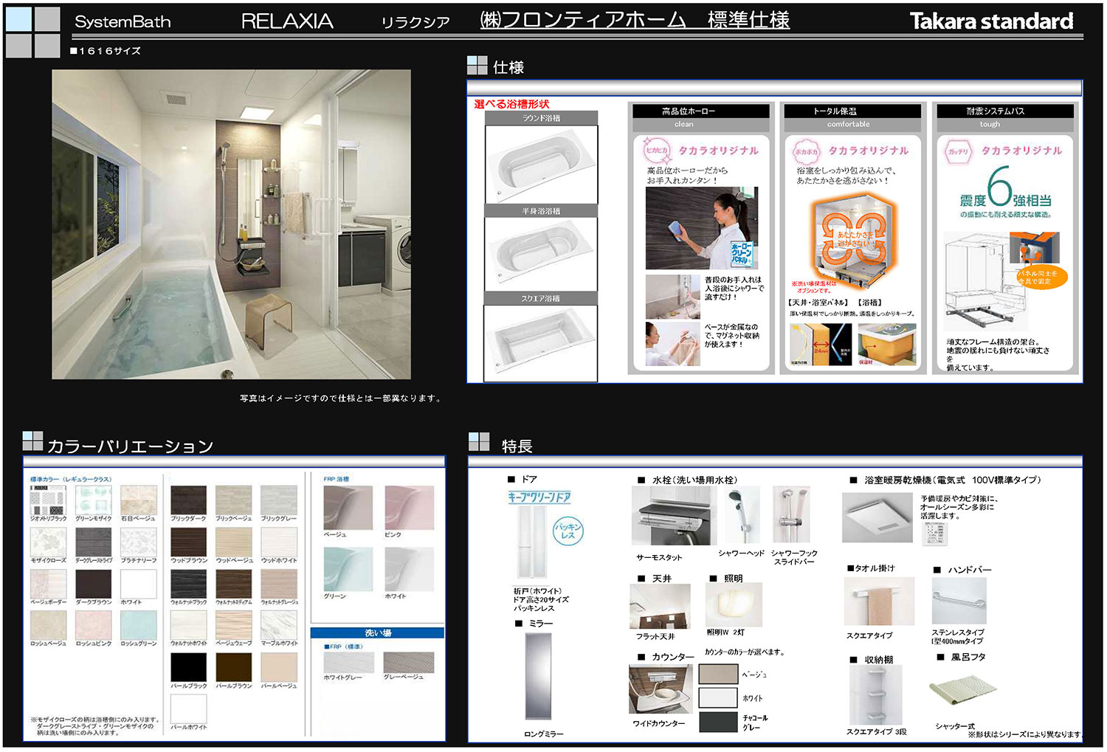The image size is (1107, 752).
Task: Click the four-square icon beside 仕様
Action: 477,66
